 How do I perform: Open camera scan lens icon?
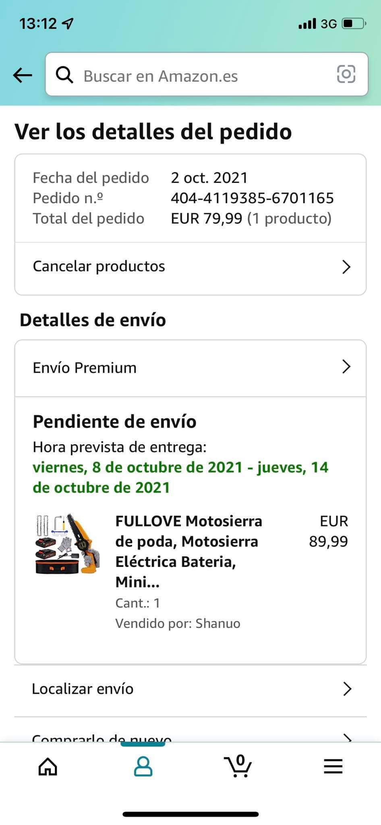pyautogui.click(x=346, y=75)
